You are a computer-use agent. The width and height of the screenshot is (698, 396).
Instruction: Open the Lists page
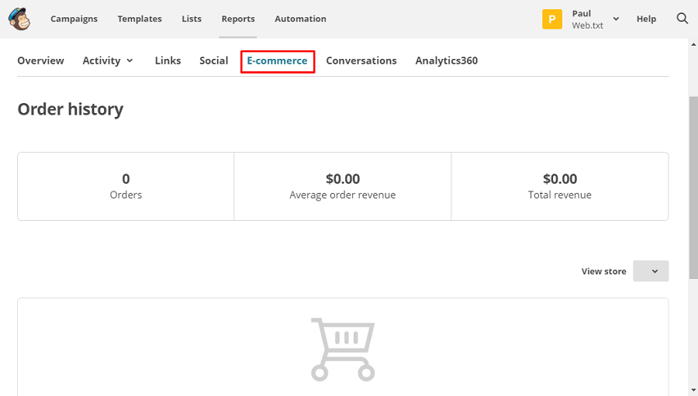pos(192,19)
